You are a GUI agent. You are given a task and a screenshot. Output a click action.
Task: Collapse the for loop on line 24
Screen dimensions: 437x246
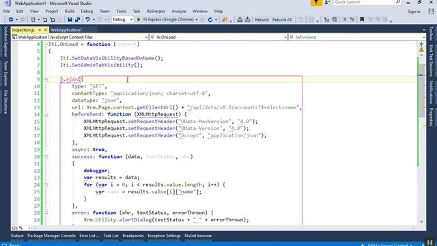pyautogui.click(x=46, y=185)
